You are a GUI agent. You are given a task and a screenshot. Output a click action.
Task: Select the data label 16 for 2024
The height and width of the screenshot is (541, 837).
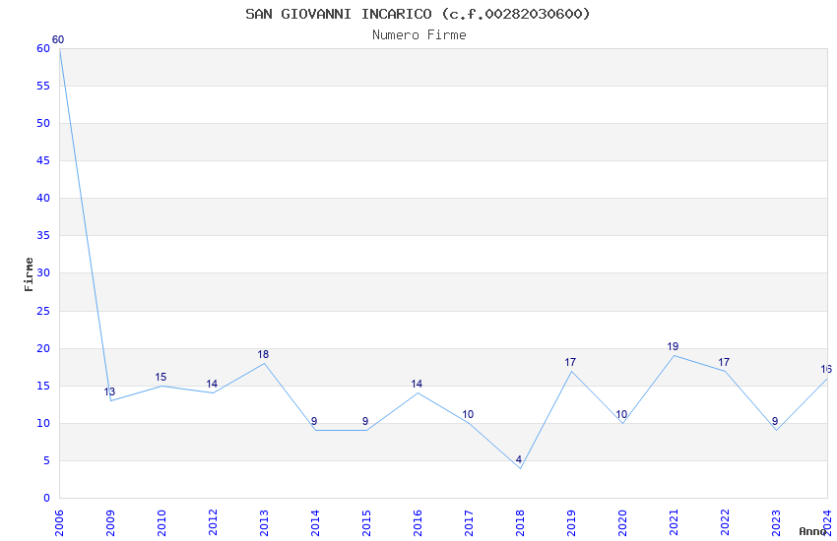point(826,369)
